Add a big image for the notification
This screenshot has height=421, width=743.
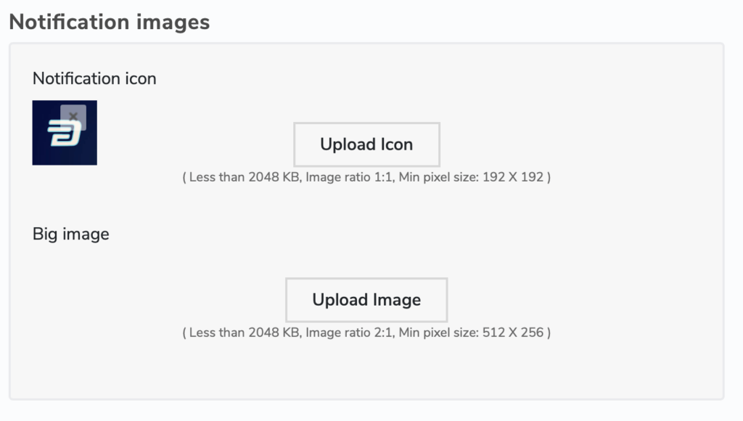[x=366, y=299]
